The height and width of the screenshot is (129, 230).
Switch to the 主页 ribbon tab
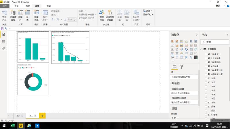pyautogui.click(x=16, y=6)
